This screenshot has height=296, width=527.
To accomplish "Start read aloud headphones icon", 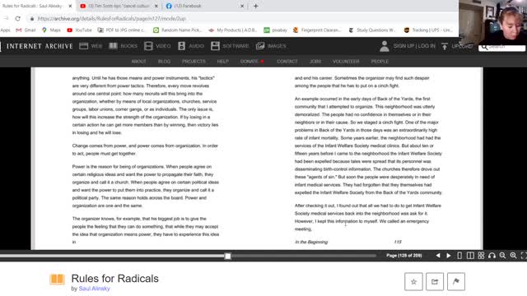I will pyautogui.click(x=492, y=256).
